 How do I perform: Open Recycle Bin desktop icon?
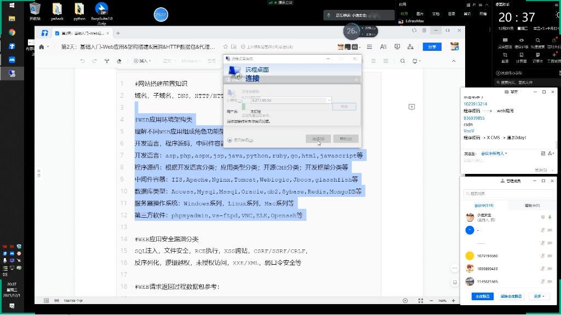click(35, 11)
